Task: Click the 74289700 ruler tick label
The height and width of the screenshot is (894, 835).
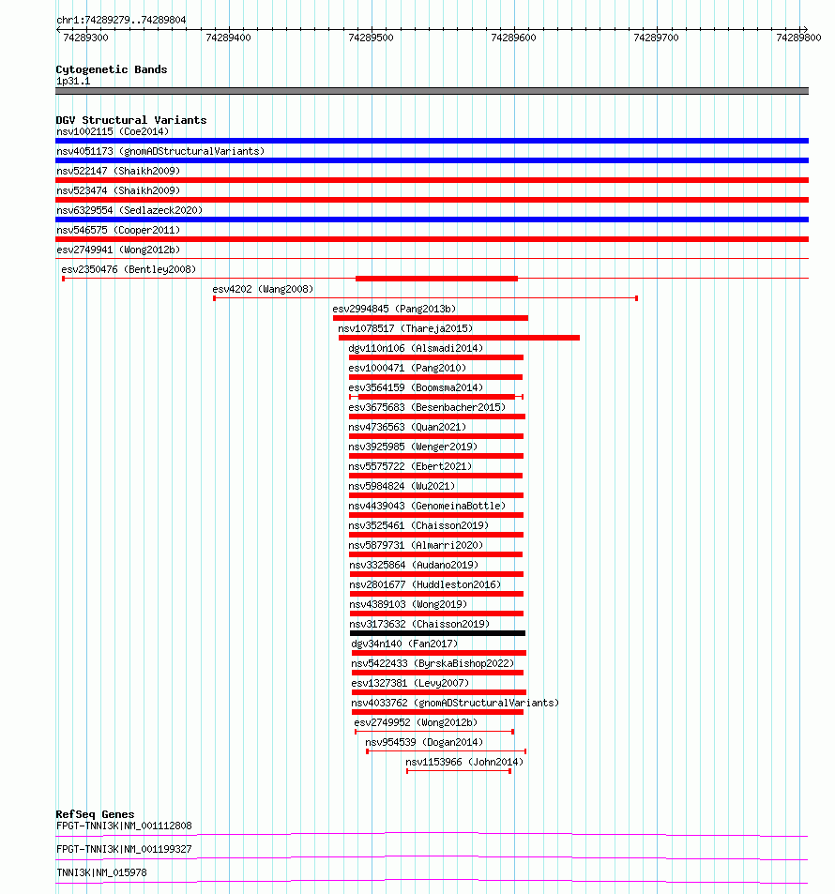Action: coord(656,38)
